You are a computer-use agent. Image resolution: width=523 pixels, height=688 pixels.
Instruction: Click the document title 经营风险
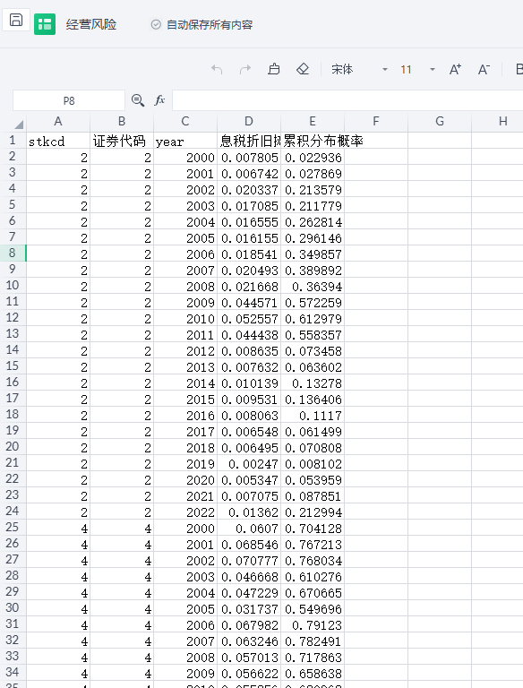click(x=91, y=24)
